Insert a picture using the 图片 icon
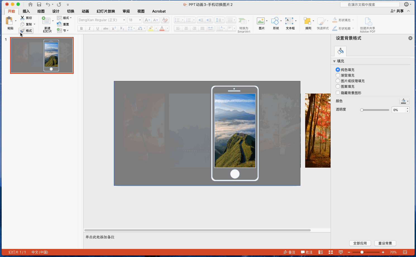 pyautogui.click(x=261, y=21)
